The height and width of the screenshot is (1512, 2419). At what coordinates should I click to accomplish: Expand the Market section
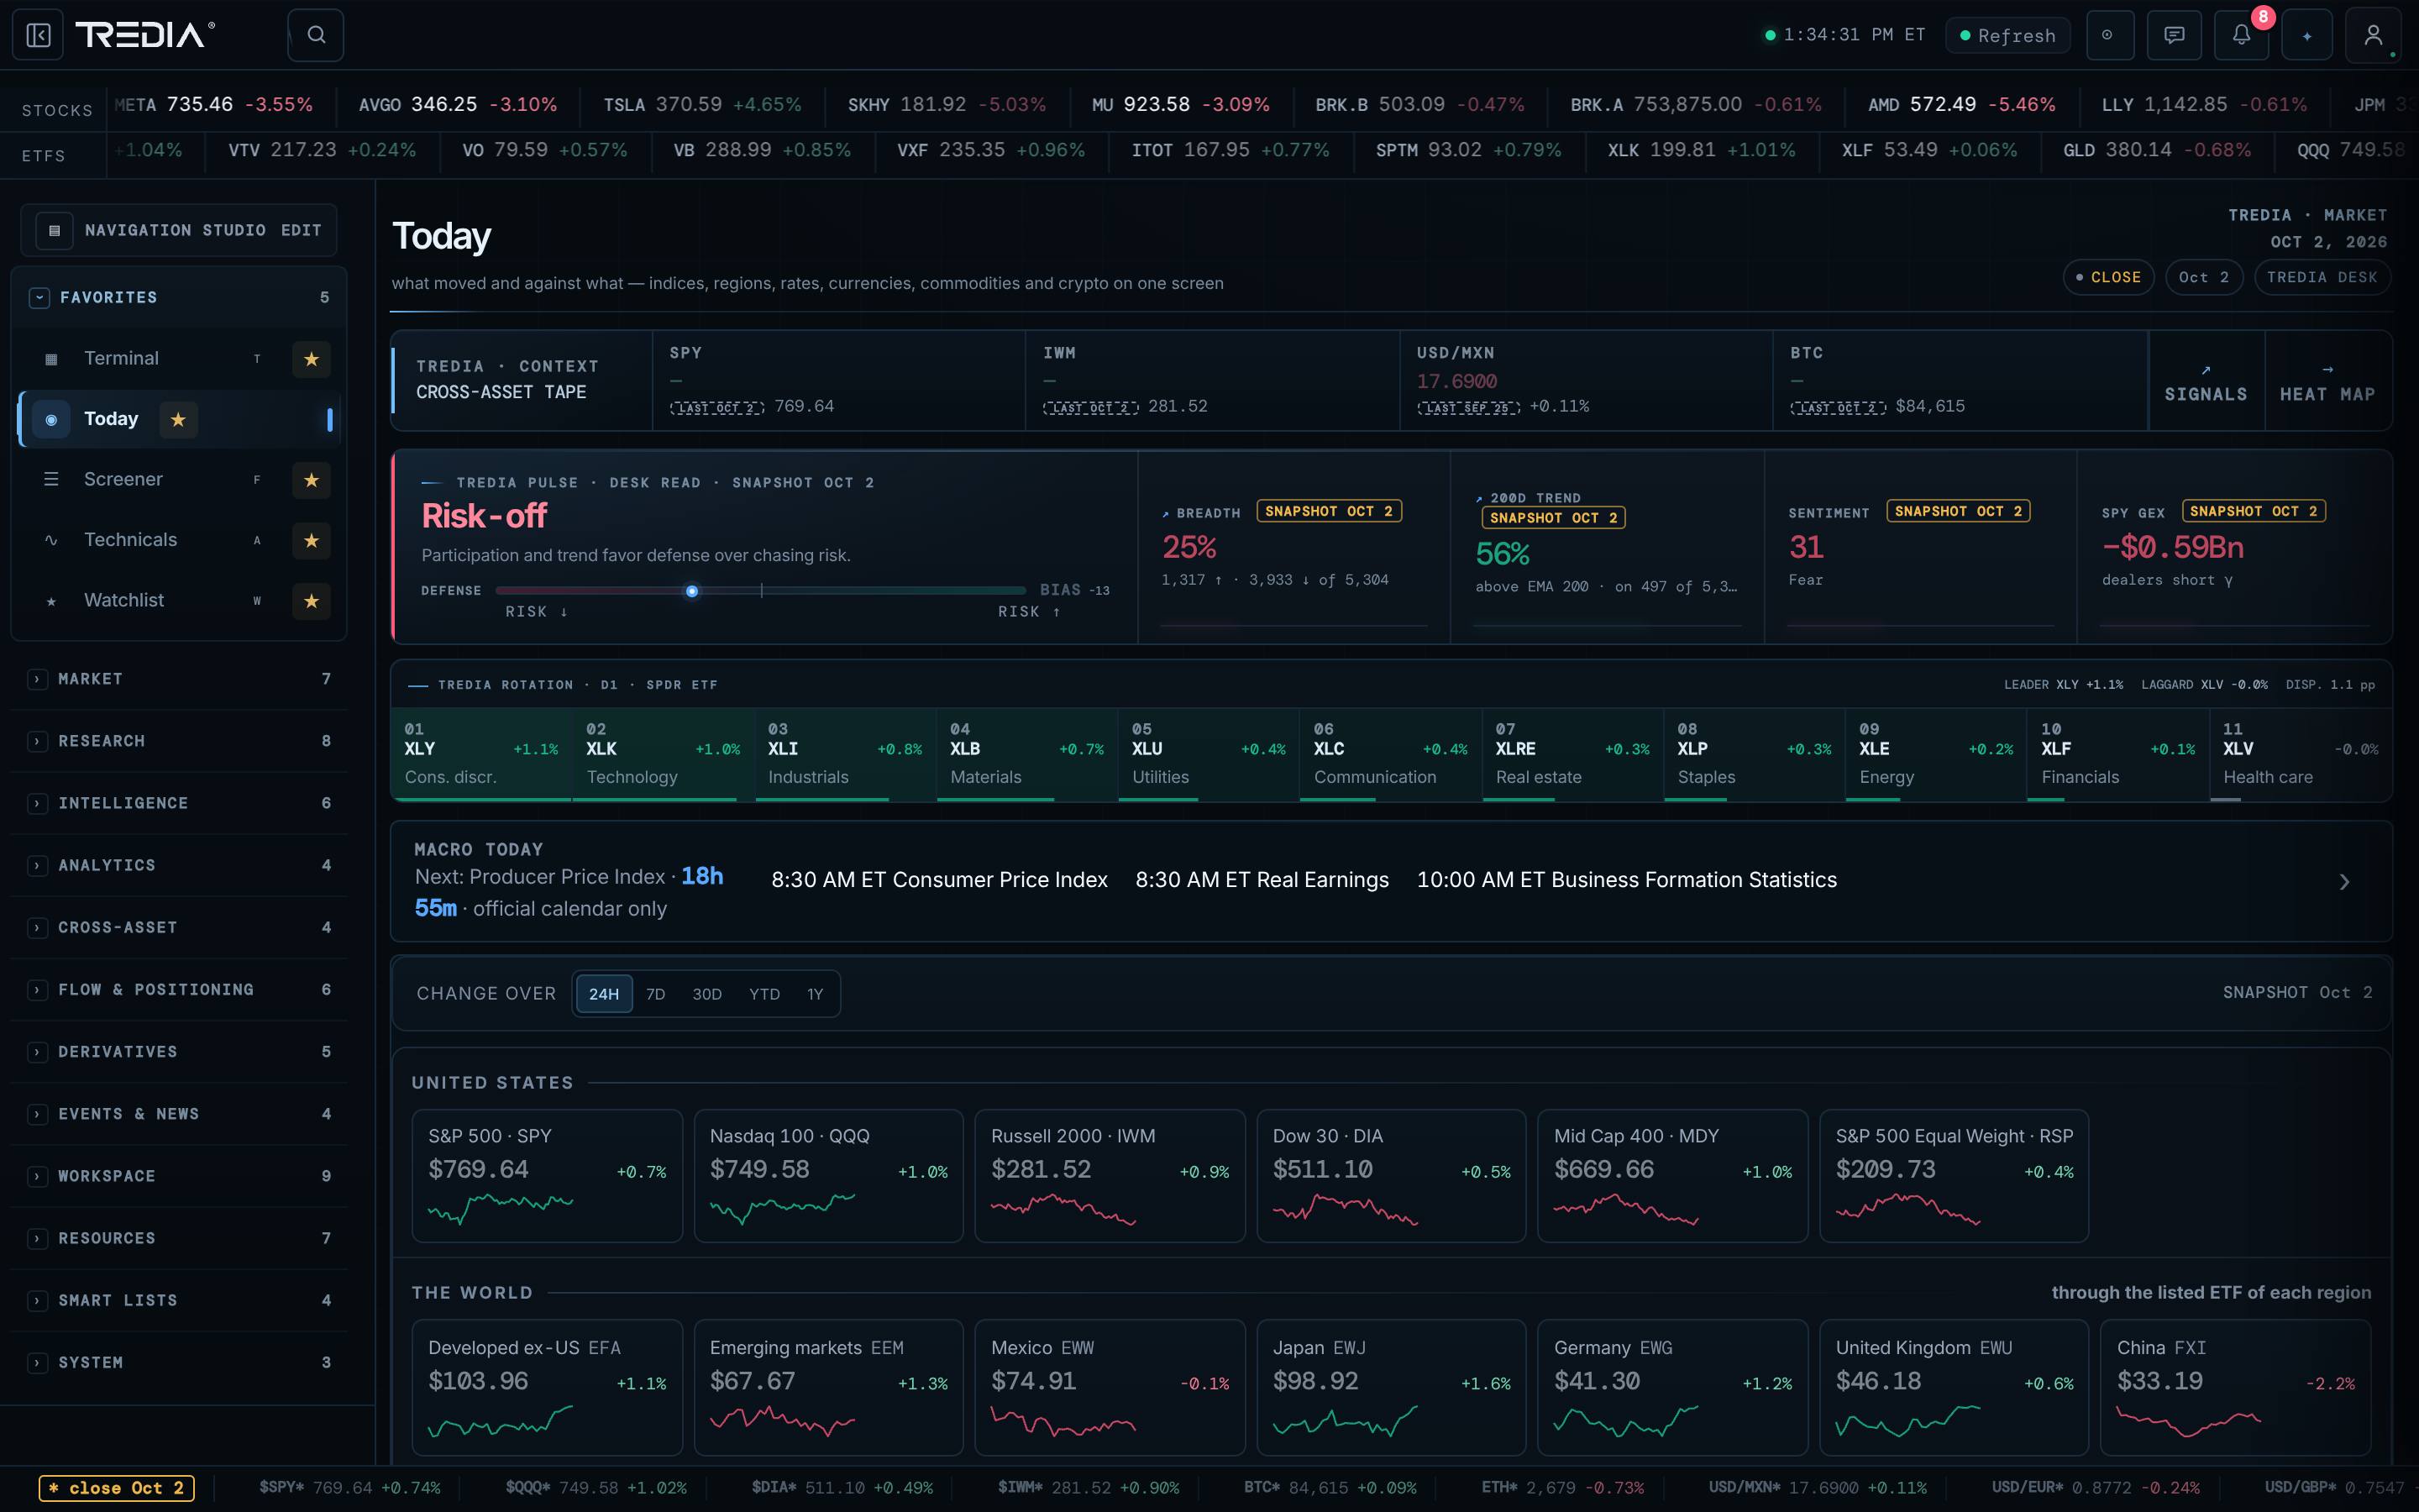tap(37, 679)
